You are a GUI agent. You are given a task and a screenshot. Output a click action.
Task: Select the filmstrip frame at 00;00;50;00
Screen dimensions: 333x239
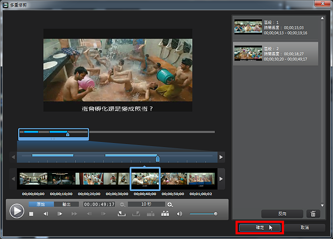(x=174, y=178)
